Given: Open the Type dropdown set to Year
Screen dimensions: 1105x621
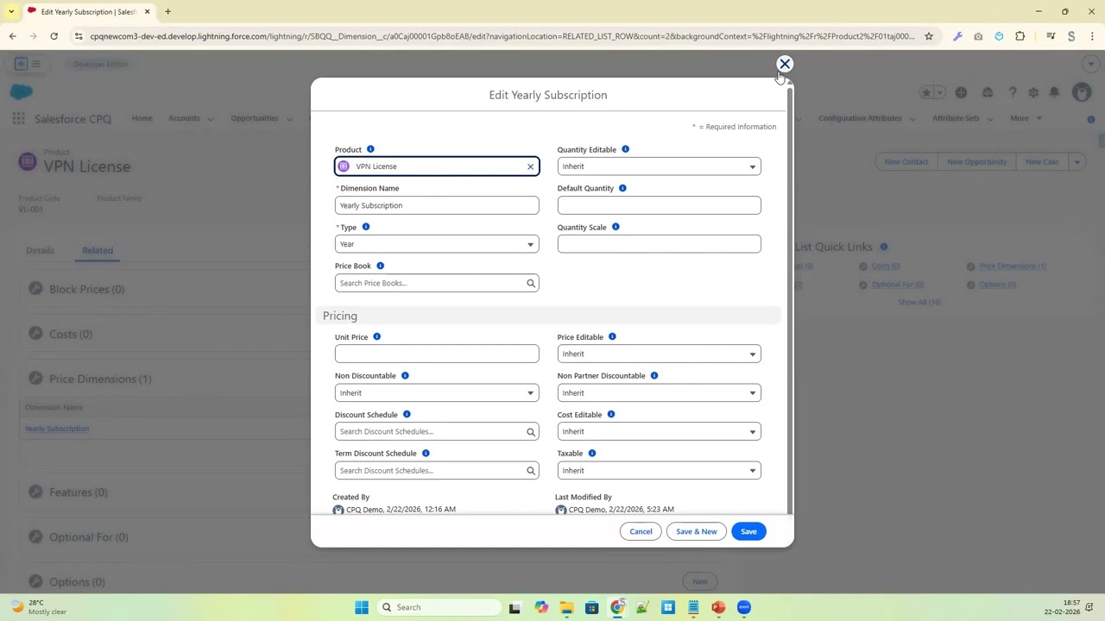Looking at the screenshot, I should coord(437,244).
